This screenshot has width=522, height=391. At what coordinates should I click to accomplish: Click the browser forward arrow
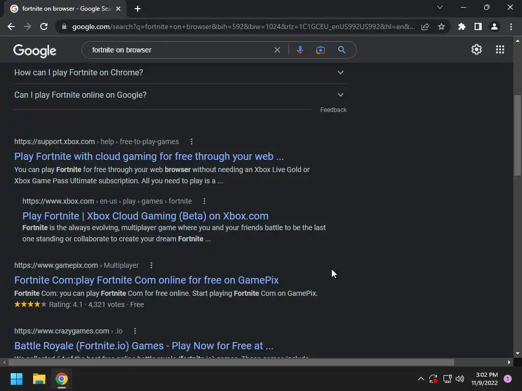tap(28, 26)
